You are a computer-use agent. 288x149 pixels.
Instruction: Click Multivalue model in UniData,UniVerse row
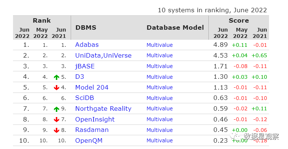(x=160, y=55)
